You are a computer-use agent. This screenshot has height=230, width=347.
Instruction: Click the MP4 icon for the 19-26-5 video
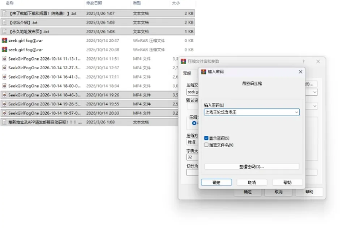point(4,104)
